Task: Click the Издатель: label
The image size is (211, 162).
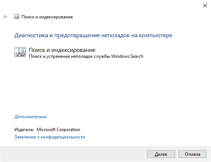Action: tap(24, 130)
